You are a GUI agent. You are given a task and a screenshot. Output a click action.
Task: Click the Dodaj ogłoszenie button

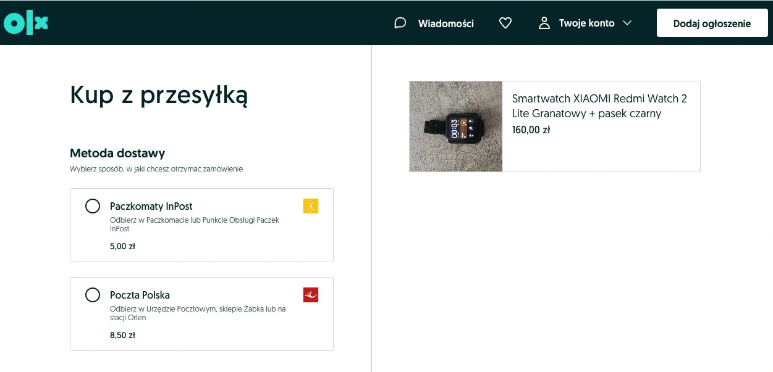pyautogui.click(x=712, y=23)
